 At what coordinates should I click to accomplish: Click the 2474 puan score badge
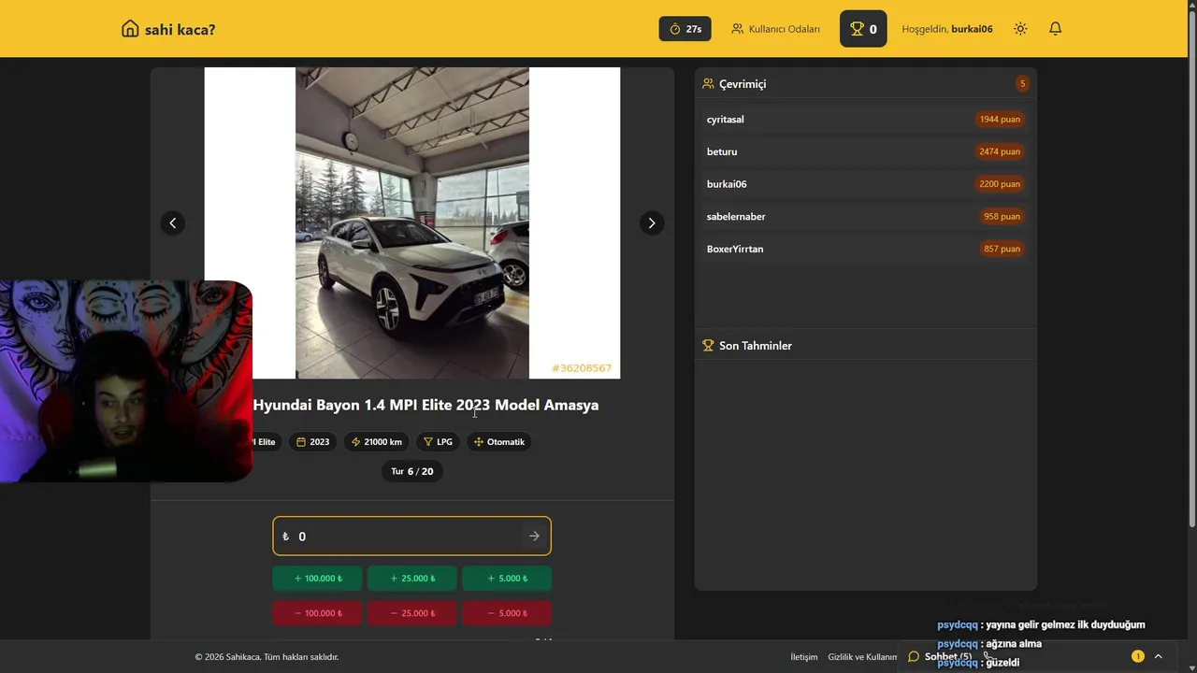pos(1000,151)
